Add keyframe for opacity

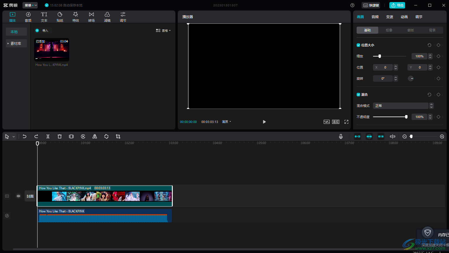coord(438,117)
